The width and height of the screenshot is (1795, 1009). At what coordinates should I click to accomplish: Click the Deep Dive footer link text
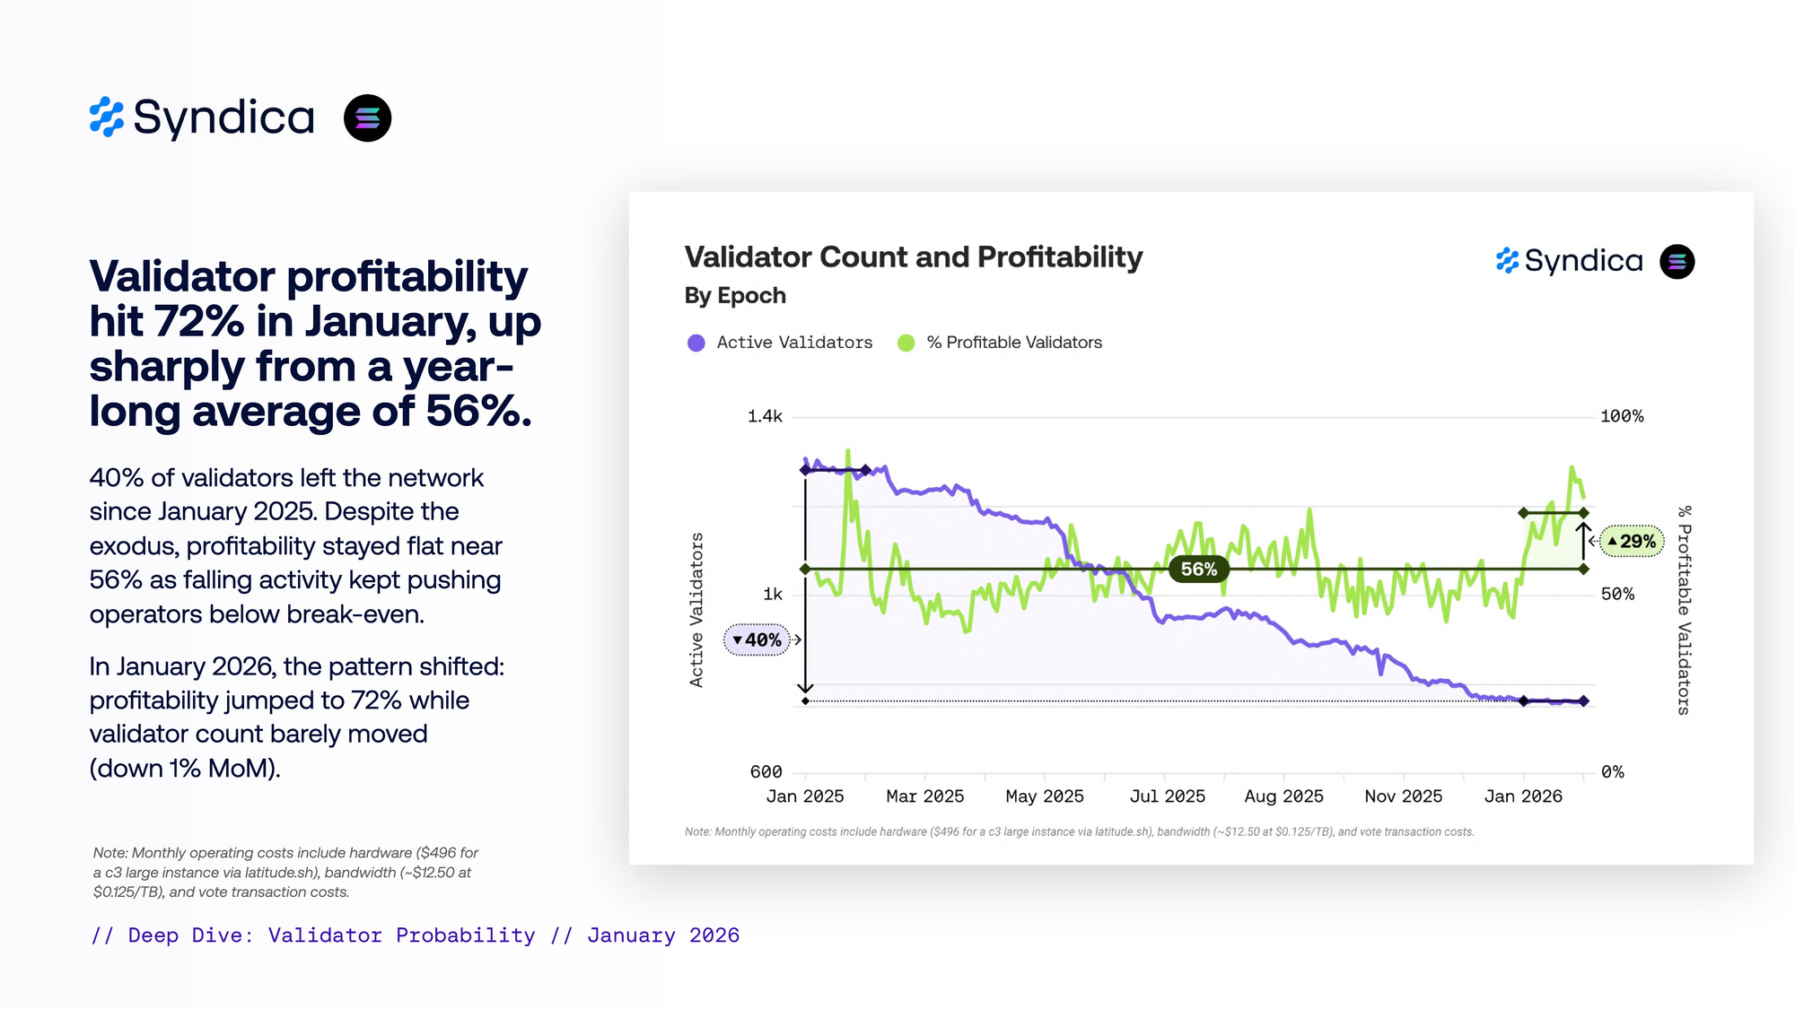(x=416, y=935)
